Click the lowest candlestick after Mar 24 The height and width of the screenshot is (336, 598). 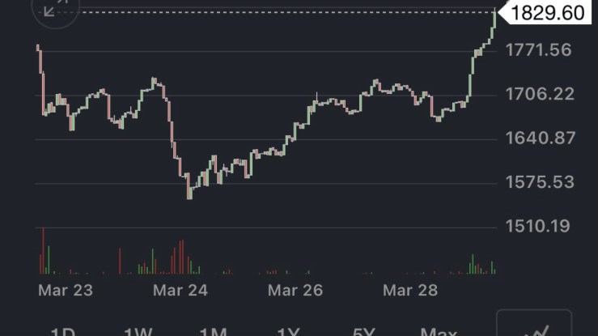189,191
